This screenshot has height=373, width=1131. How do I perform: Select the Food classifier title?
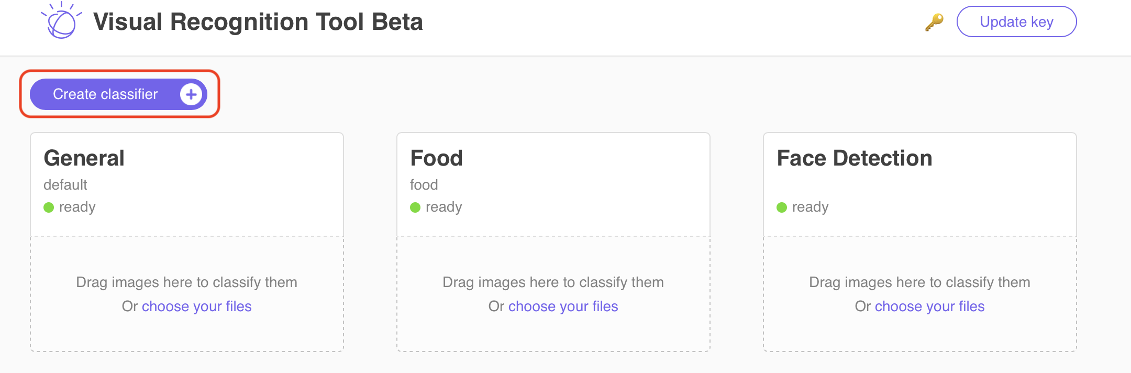pos(436,158)
